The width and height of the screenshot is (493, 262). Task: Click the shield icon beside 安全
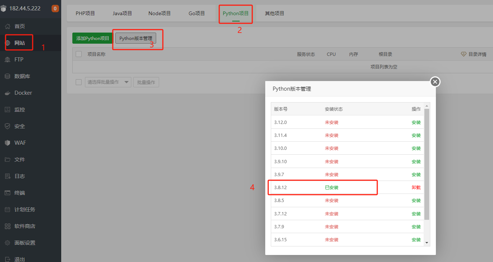click(x=7, y=126)
